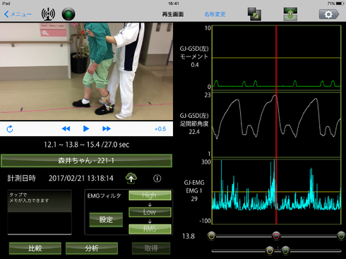Toggle the RMS EMG filter

tap(150, 229)
